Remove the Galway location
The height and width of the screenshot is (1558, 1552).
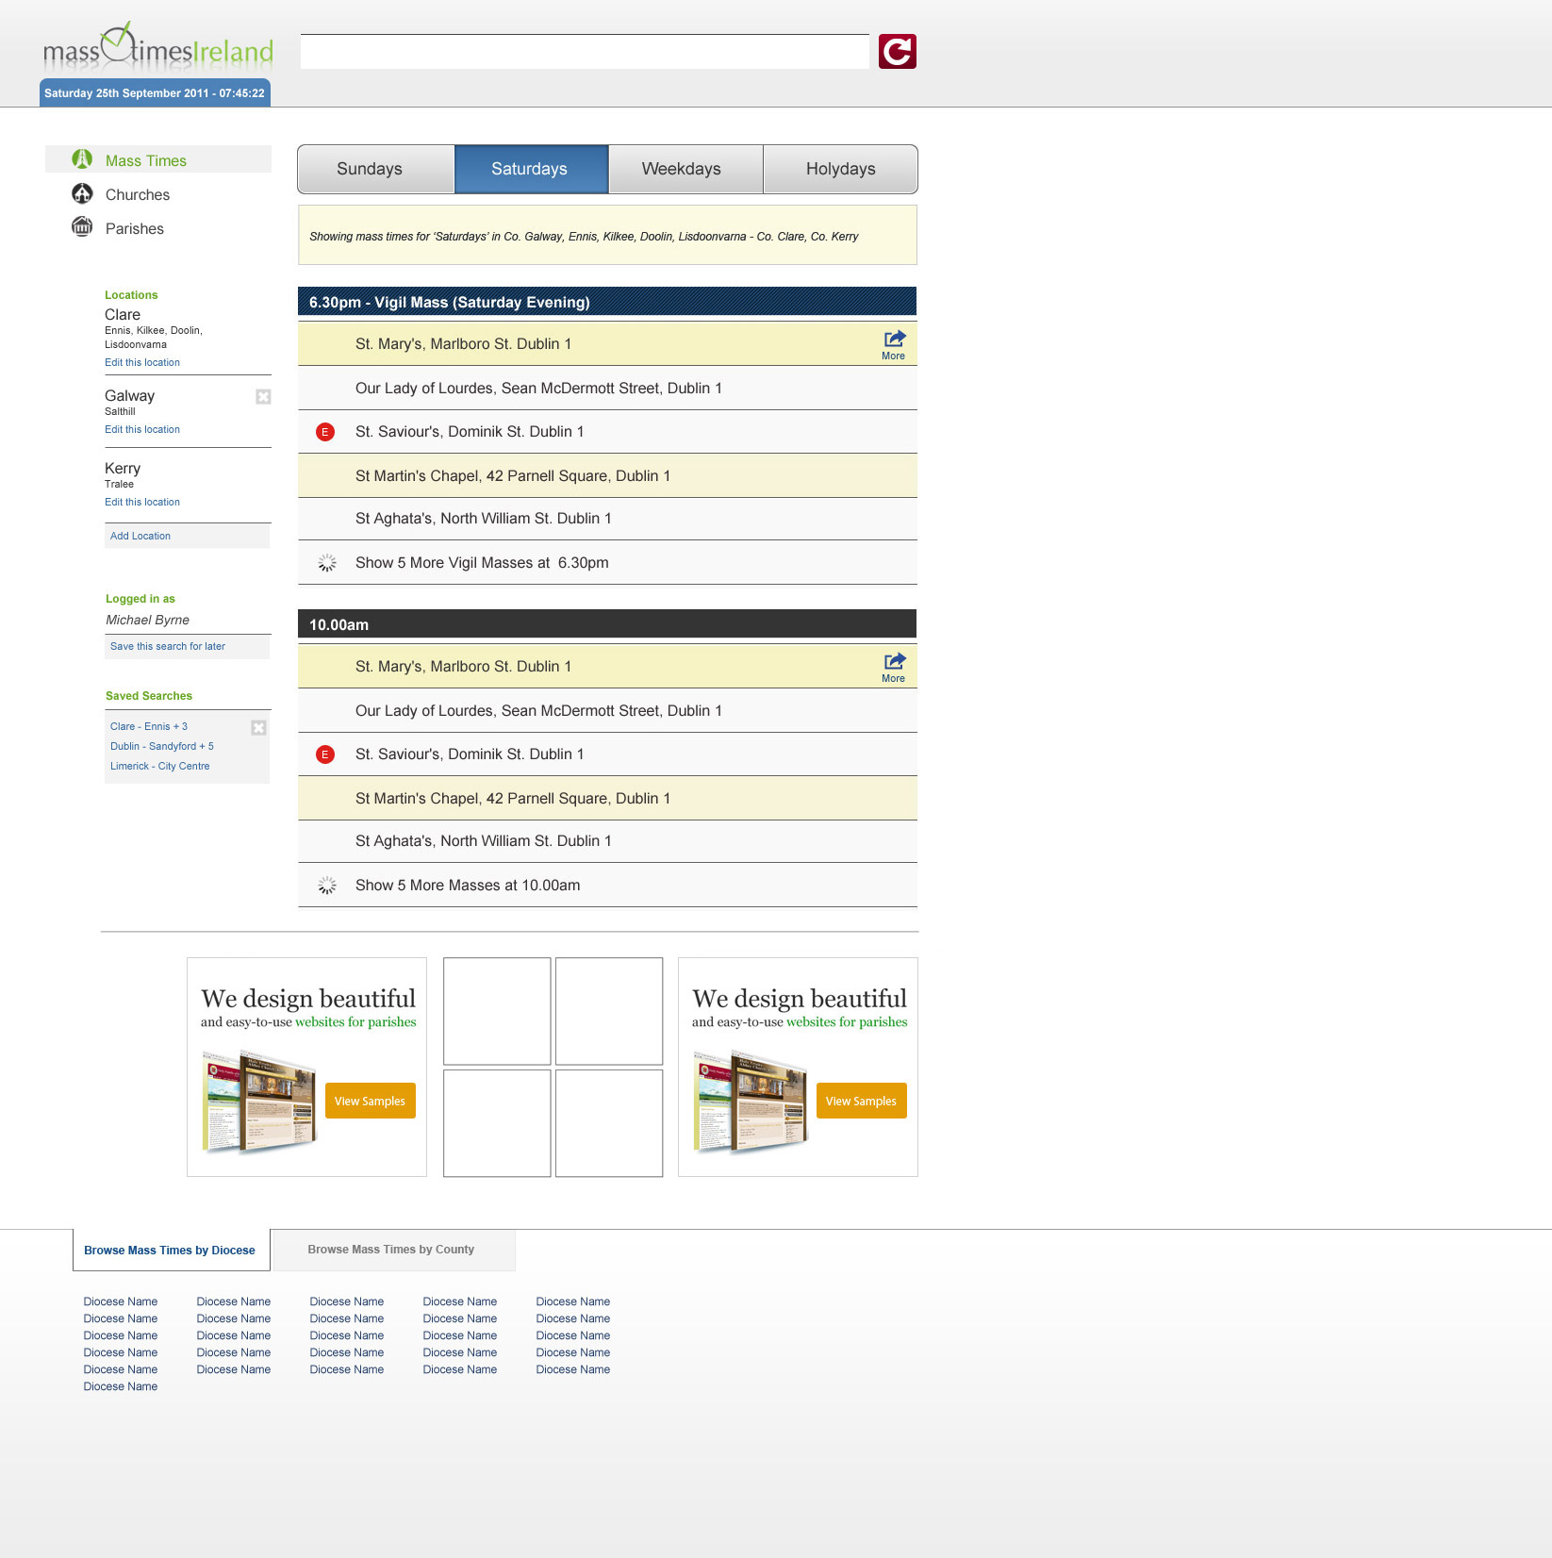(x=263, y=397)
